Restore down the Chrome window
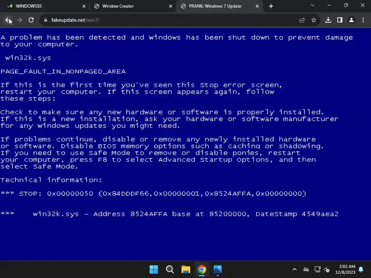Viewport: 371px width, 278px height. click(346, 5)
